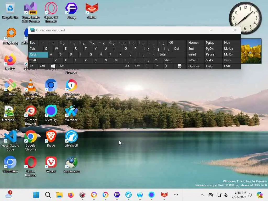Click the Mv Up key
This screenshot has height=201, width=268.
[x=231, y=49]
